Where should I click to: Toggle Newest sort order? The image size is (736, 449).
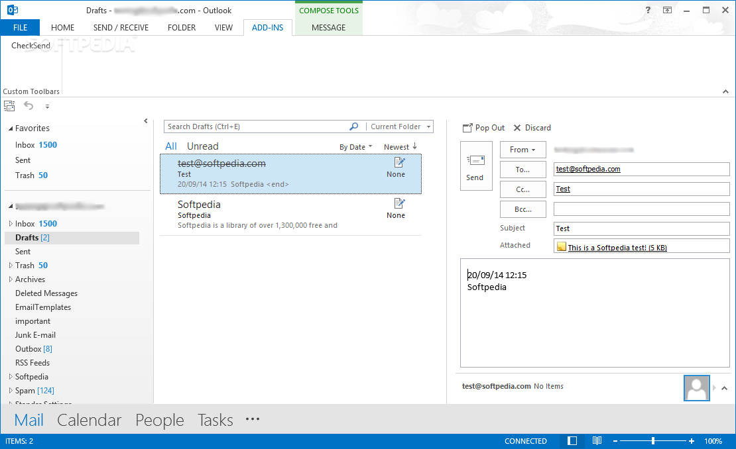click(x=400, y=147)
